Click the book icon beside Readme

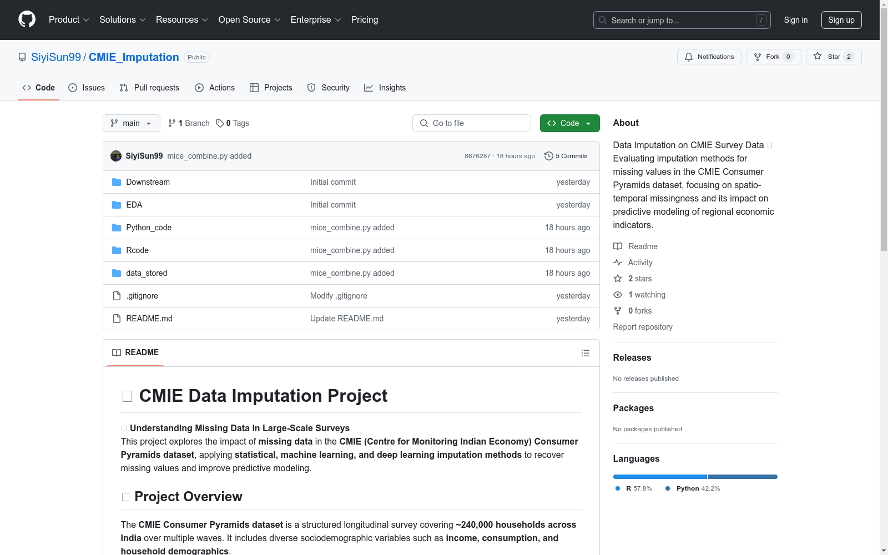(618, 246)
